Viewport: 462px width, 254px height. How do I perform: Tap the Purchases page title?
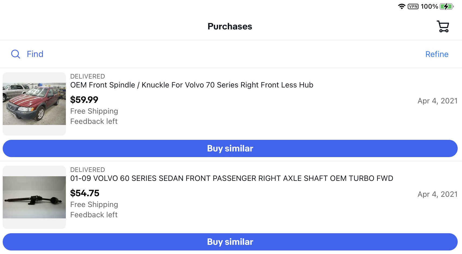(x=230, y=26)
